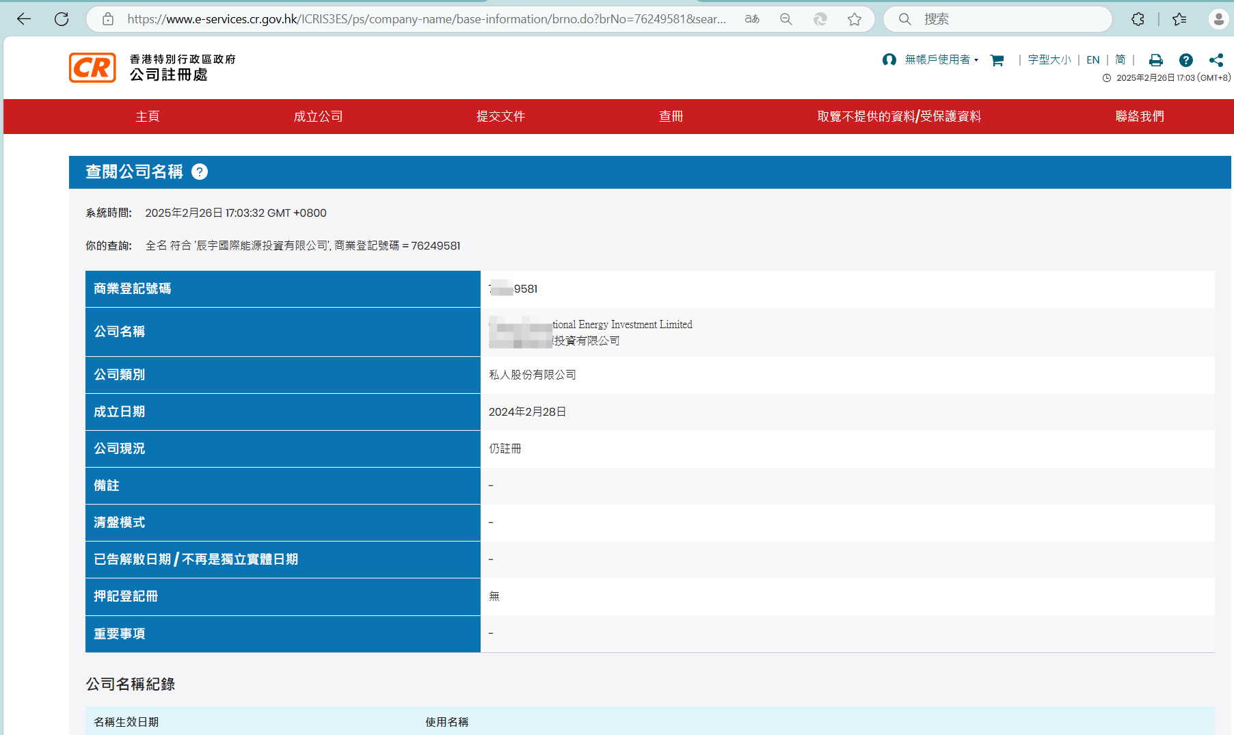The height and width of the screenshot is (735, 1234).
Task: Switch to simplified Chinese 简 link
Action: (x=1120, y=60)
